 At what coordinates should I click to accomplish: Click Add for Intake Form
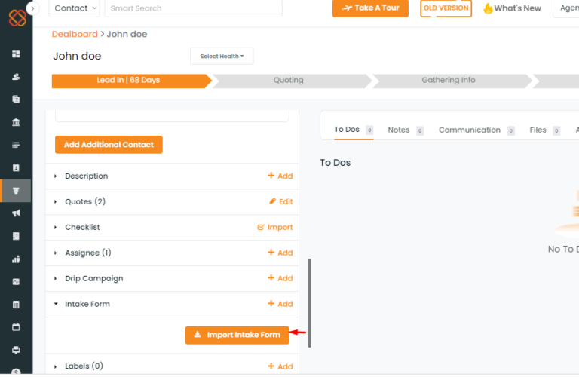coord(280,304)
